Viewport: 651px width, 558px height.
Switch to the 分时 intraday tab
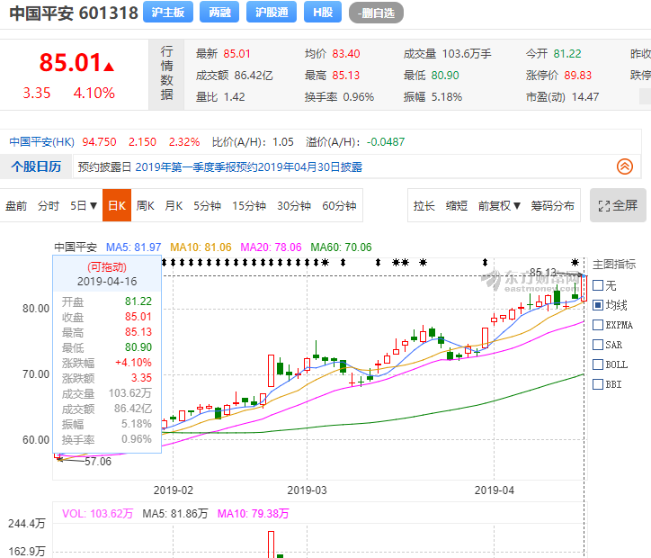[x=49, y=206]
